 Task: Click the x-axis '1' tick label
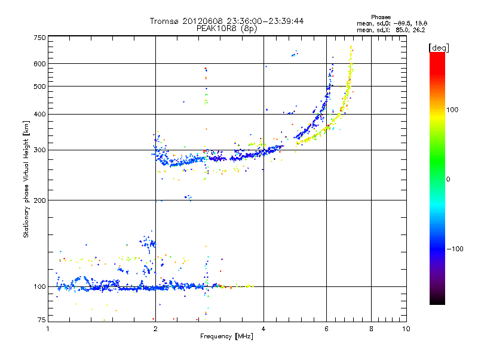48,329
